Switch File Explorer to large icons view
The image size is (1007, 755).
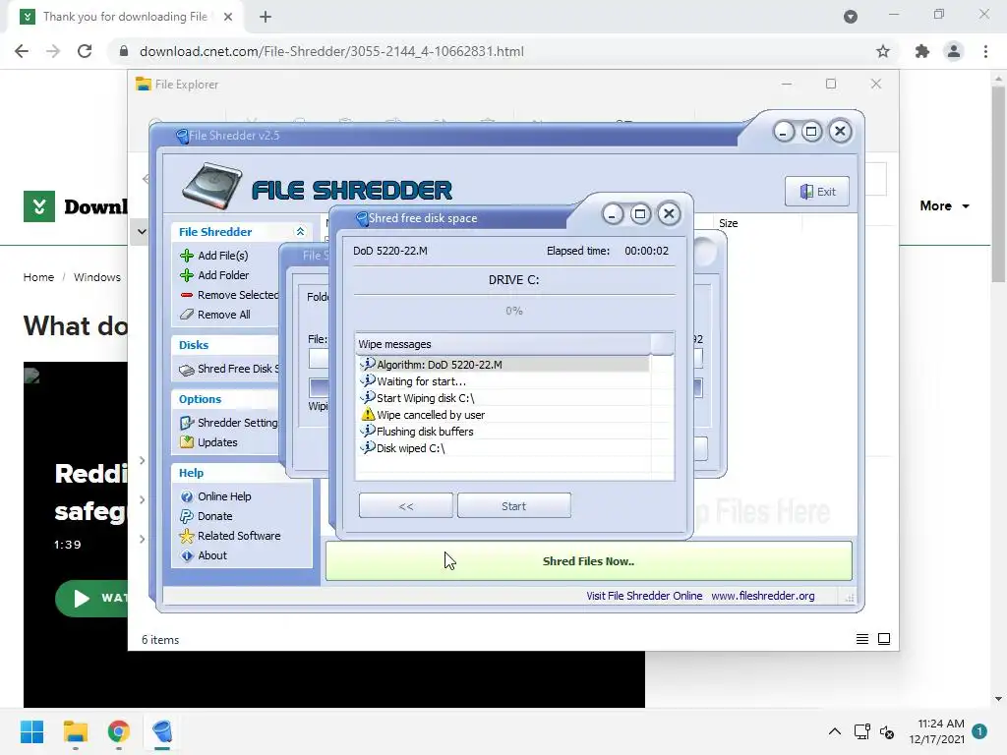click(884, 639)
